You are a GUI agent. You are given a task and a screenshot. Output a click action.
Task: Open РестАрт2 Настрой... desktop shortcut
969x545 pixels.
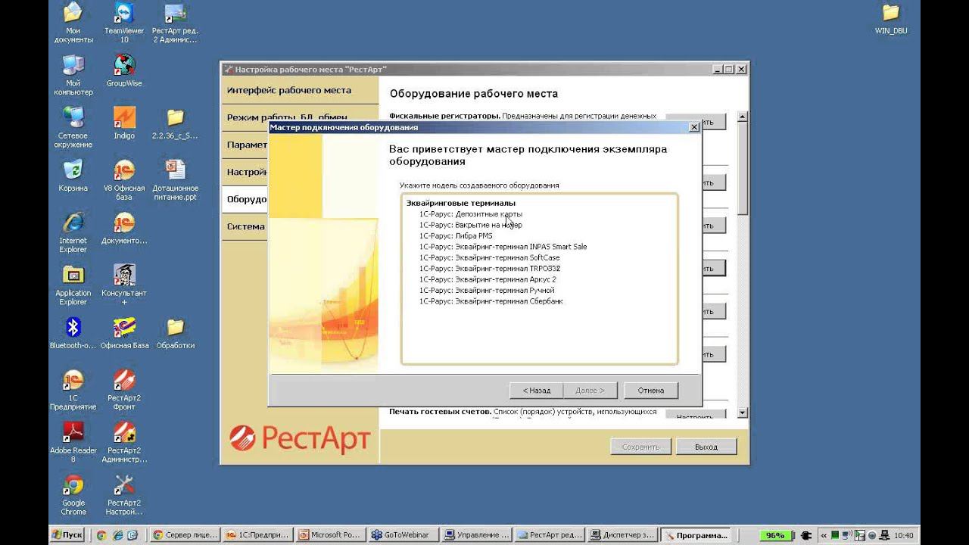coord(124,494)
